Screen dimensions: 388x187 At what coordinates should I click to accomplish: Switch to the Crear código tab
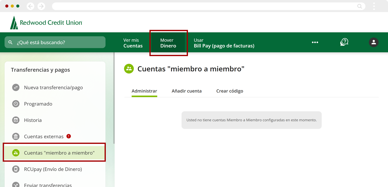coord(229,91)
